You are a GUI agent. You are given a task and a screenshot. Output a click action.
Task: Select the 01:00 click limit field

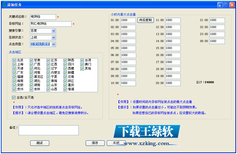[128, 20]
